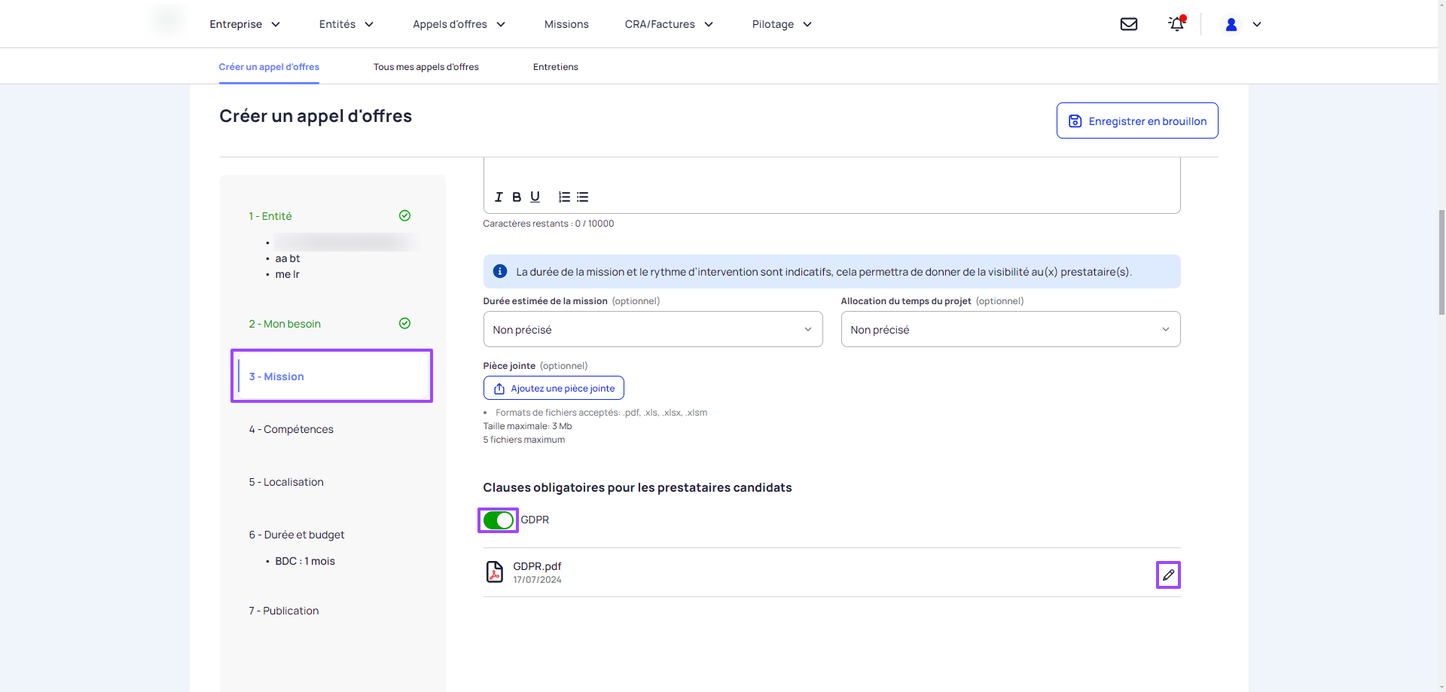Open Durée estimée de la mission dropdown
Image resolution: width=1446 pixels, height=692 pixels.
(652, 330)
